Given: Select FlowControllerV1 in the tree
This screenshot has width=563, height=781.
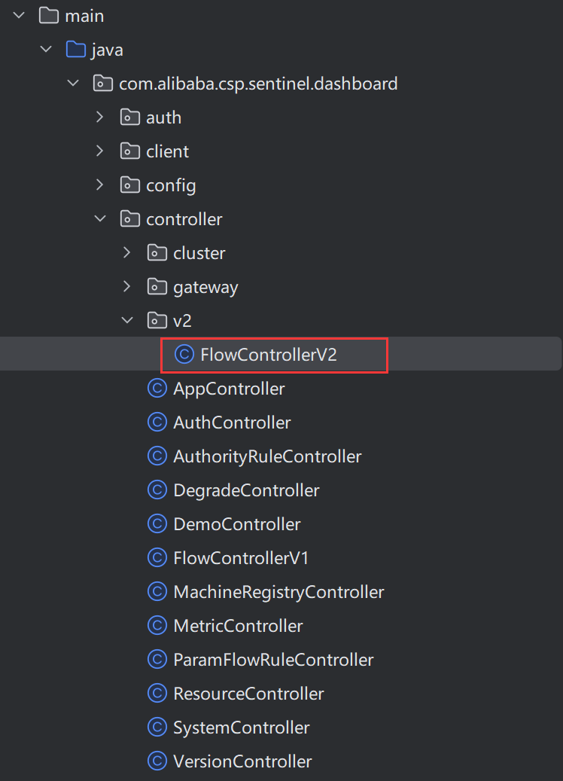Looking at the screenshot, I should [241, 558].
